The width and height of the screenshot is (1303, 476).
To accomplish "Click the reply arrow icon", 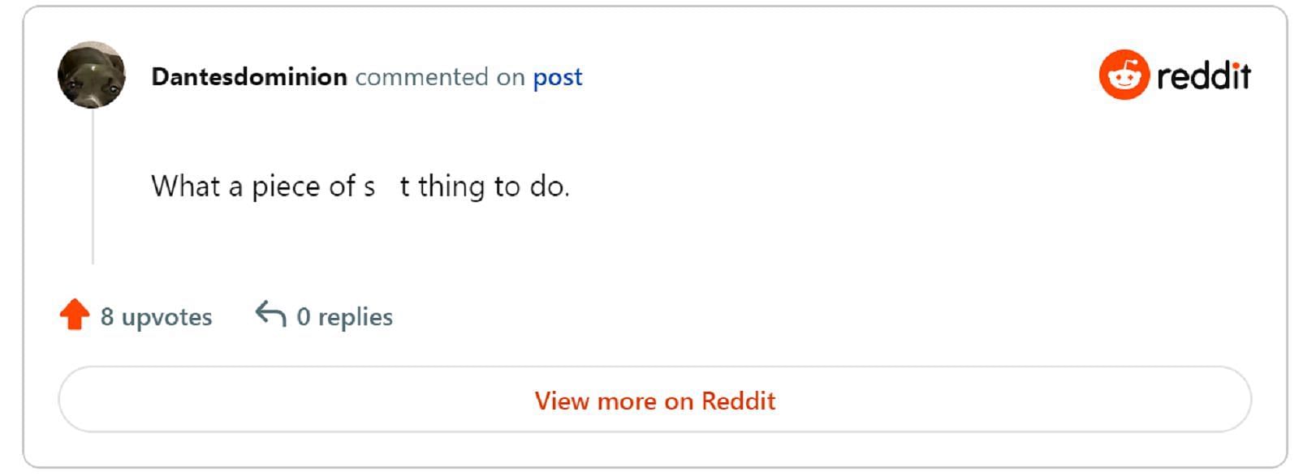I will point(270,314).
